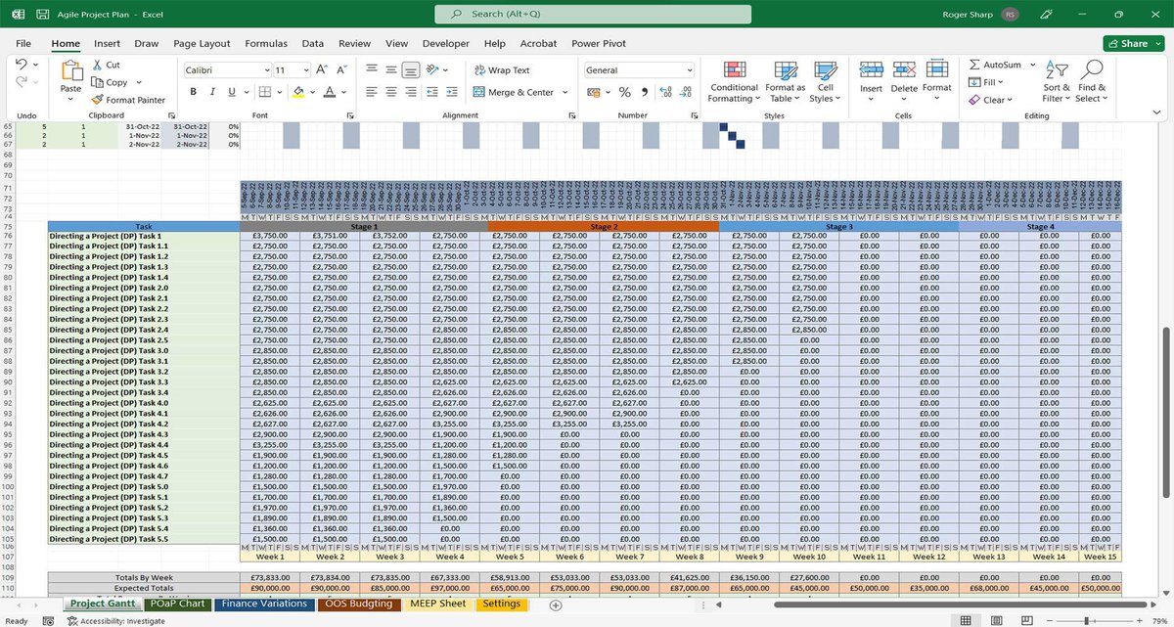The image size is (1174, 627).
Task: Align text to the top
Action: tap(372, 69)
